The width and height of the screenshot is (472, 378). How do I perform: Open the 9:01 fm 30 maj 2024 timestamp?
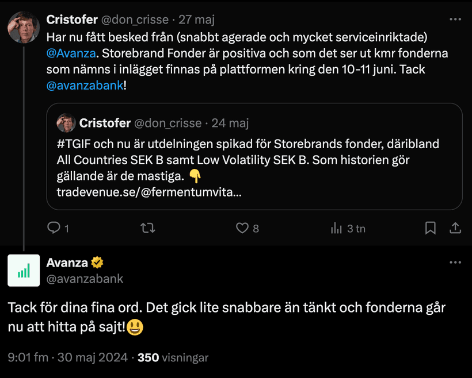click(x=67, y=357)
